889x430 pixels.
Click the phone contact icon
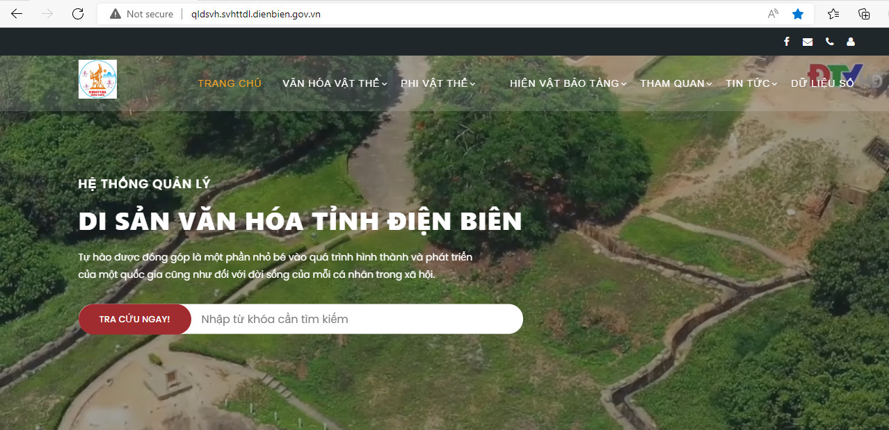829,42
